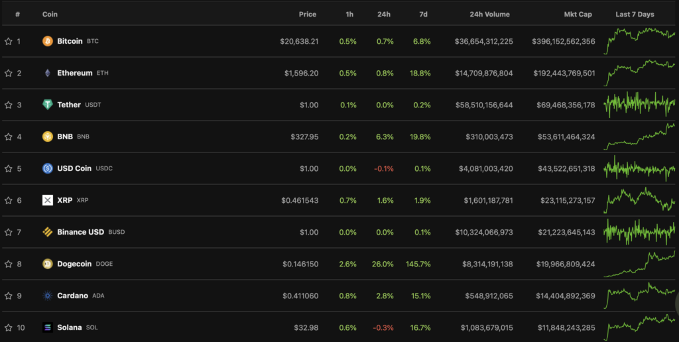The width and height of the screenshot is (679, 342).
Task: Click the Cardano logo icon
Action: (48, 296)
